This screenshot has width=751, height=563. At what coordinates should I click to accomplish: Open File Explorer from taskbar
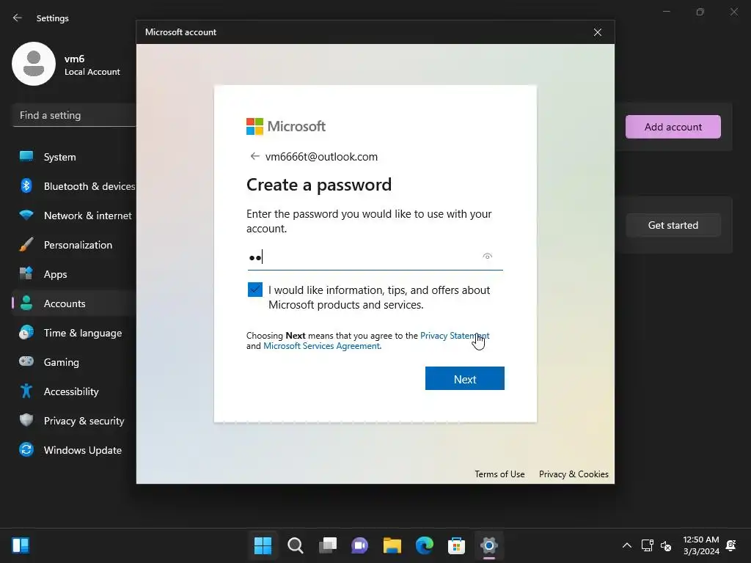tap(392, 545)
